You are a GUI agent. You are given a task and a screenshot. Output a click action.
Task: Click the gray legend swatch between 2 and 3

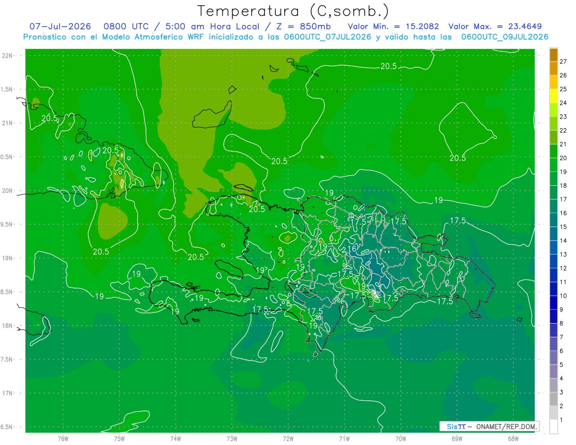pyautogui.click(x=553, y=399)
